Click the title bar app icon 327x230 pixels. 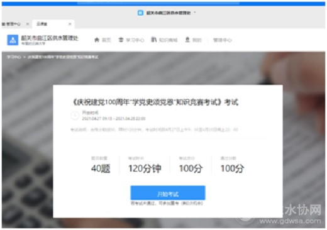point(140,13)
